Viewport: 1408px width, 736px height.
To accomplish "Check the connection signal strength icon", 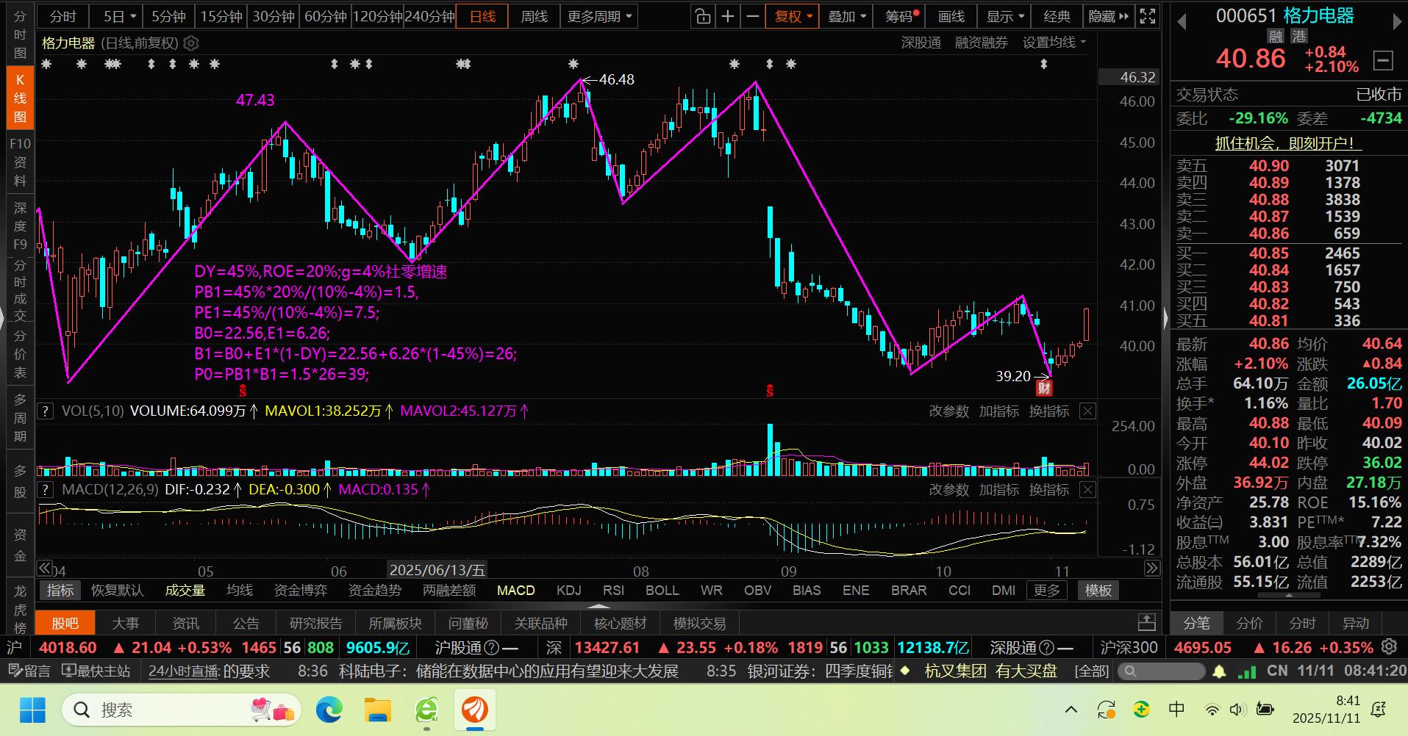I will click(x=1247, y=671).
